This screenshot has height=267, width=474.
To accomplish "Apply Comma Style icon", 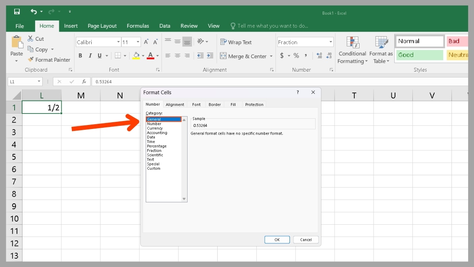I will click(306, 56).
